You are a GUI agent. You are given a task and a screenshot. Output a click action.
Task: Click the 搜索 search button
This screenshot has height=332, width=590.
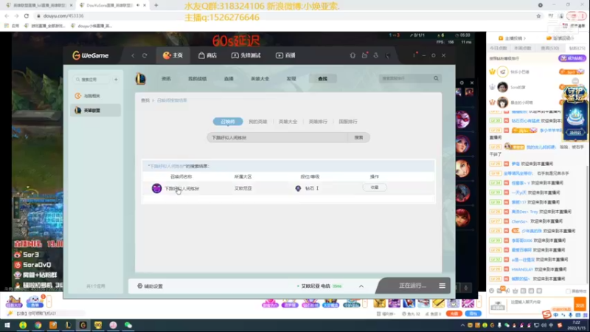pyautogui.click(x=359, y=137)
